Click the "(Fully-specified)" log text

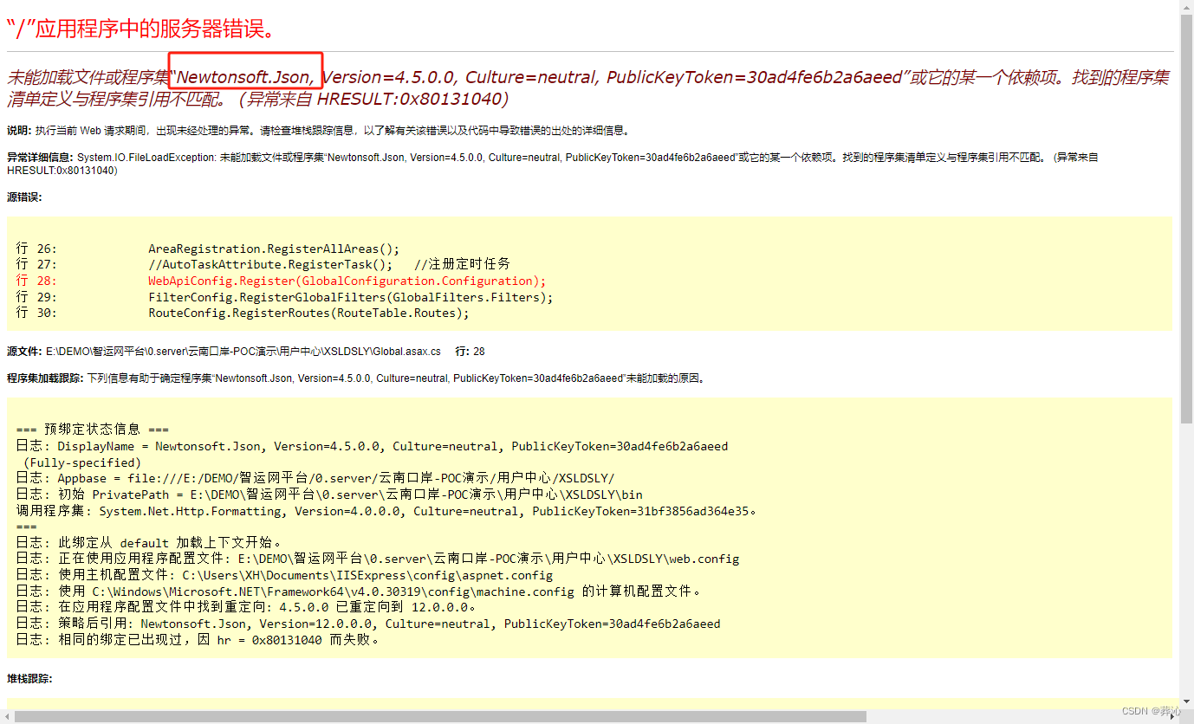(x=82, y=462)
